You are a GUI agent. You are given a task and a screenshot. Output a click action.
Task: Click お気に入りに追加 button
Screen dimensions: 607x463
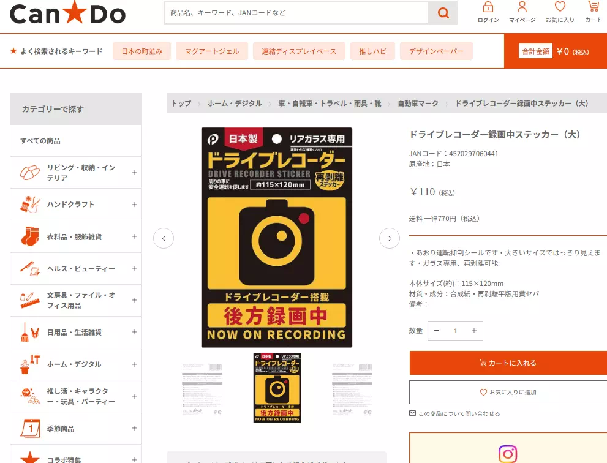click(x=508, y=392)
